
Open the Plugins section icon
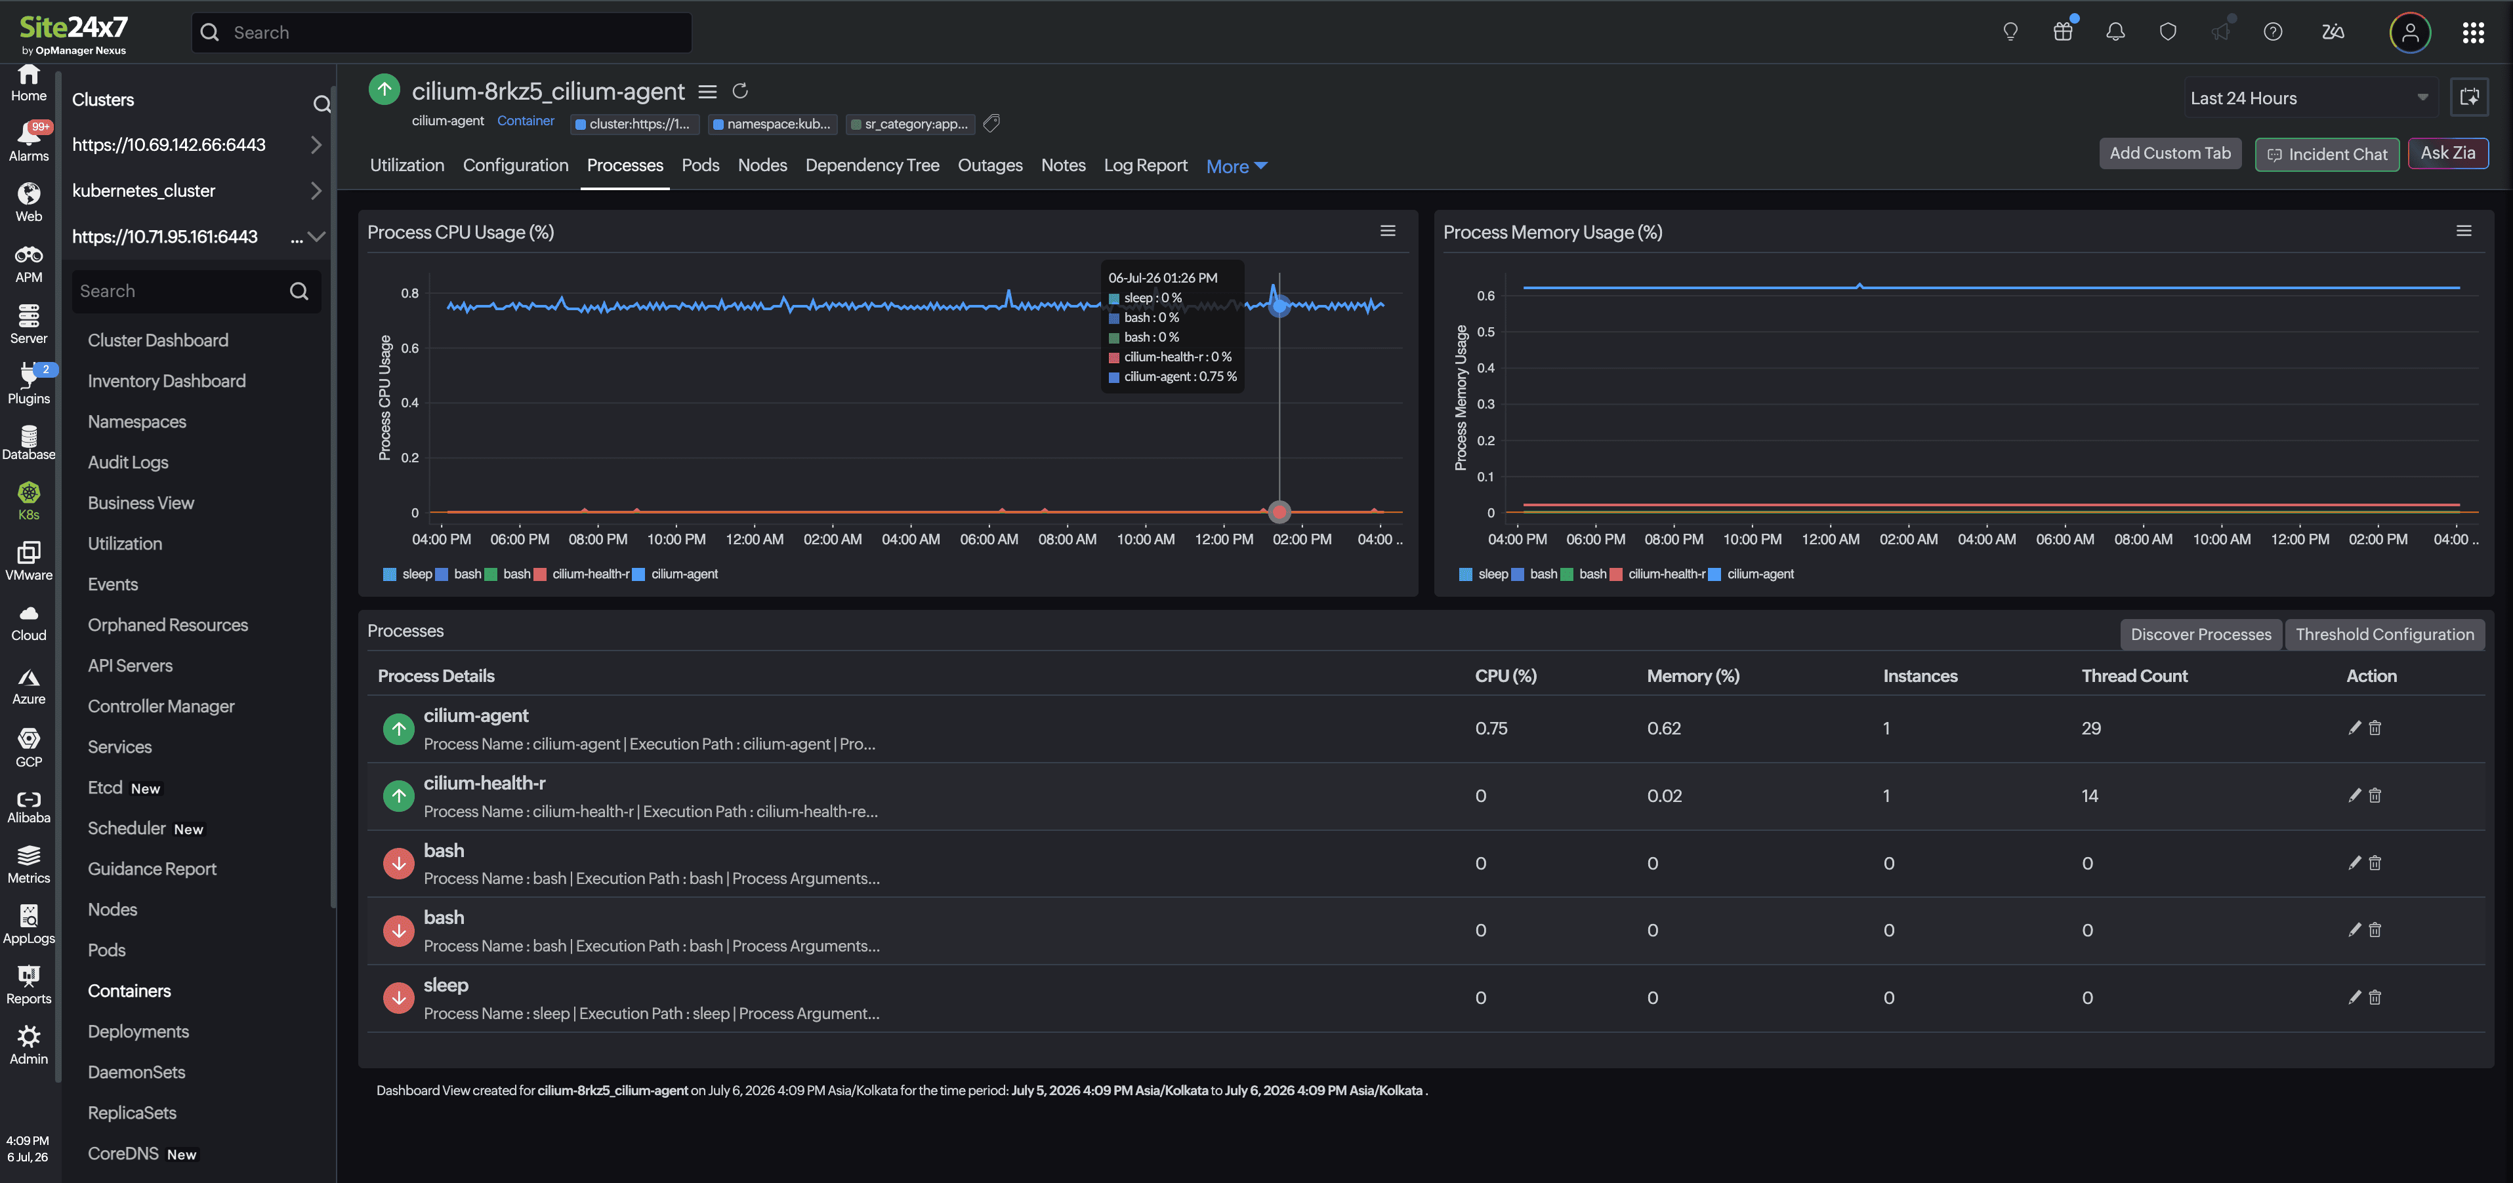(x=28, y=384)
